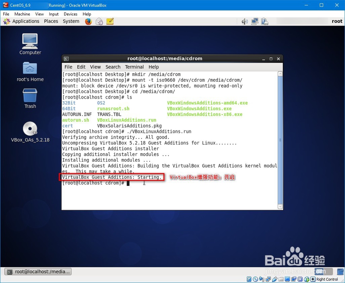Close the terminal window

[278, 59]
